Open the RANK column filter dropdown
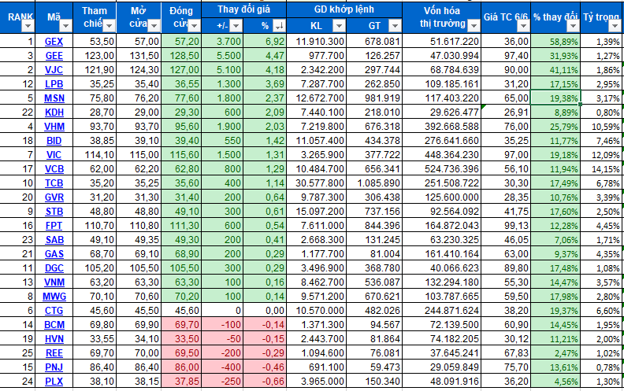This screenshot has width=624, height=391. point(28,26)
